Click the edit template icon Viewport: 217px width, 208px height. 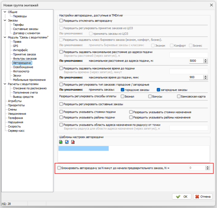(x=67, y=142)
